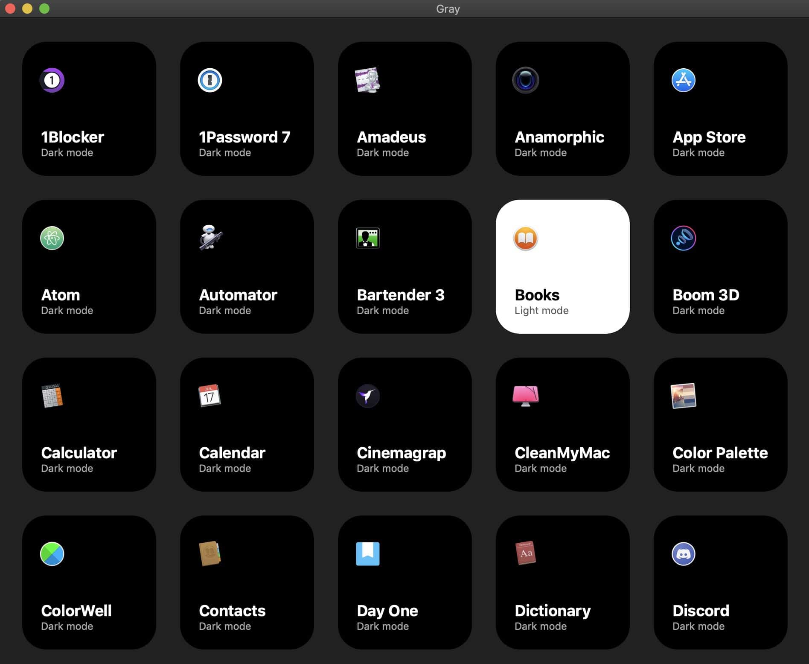Click the 1Password 7 keyhole icon
This screenshot has width=809, height=664.
pos(210,80)
